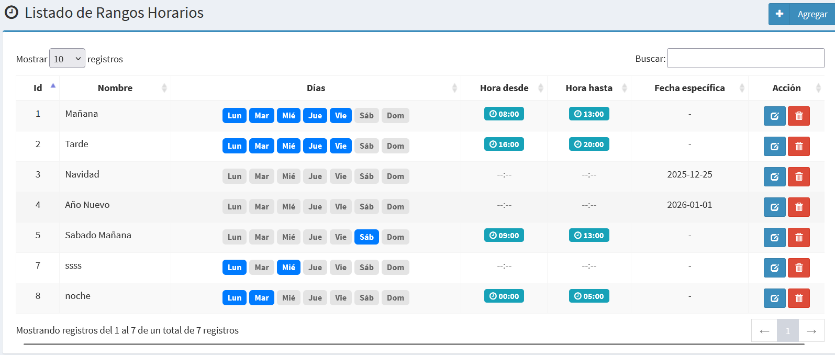Toggle Jue badge in Año Nuevo row

[x=315, y=206]
